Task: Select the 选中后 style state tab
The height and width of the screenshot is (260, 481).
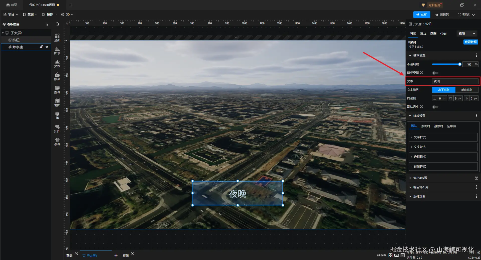Action: pos(451,126)
